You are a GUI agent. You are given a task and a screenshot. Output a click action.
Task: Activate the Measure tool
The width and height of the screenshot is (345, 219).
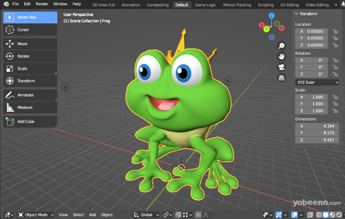click(x=30, y=107)
